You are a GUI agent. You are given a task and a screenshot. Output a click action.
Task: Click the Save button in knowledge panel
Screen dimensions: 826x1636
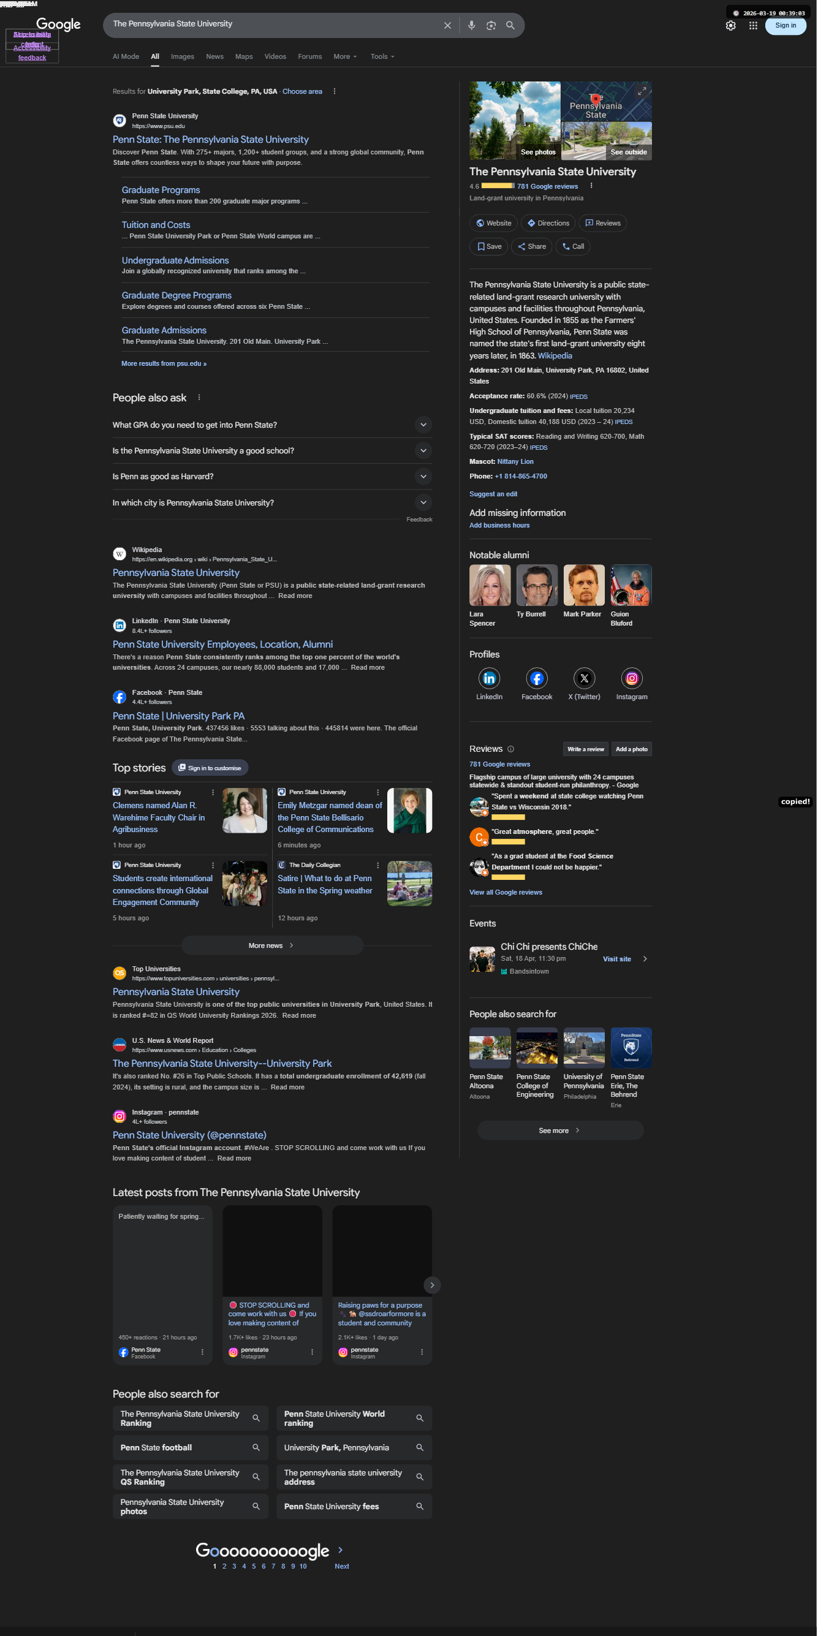488,246
